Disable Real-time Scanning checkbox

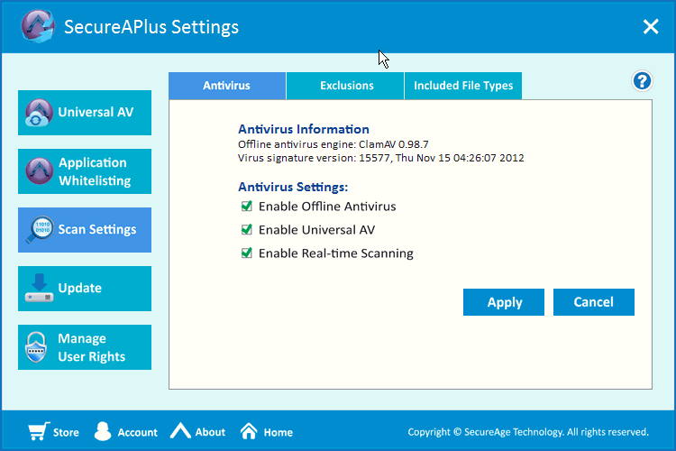[x=247, y=253]
